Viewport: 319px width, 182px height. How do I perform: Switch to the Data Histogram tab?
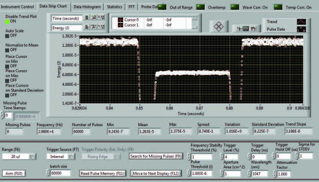pos(87,7)
